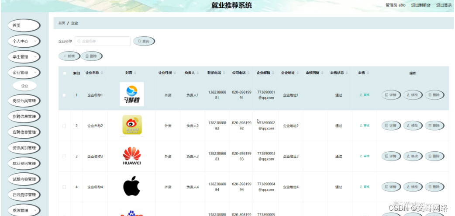Go to 首页 in the sidebar
Image resolution: width=455 pixels, height=216 pixels.
[x=24, y=26]
